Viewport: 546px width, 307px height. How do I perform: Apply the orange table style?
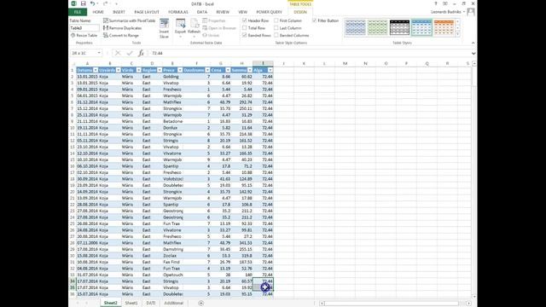(444, 27)
